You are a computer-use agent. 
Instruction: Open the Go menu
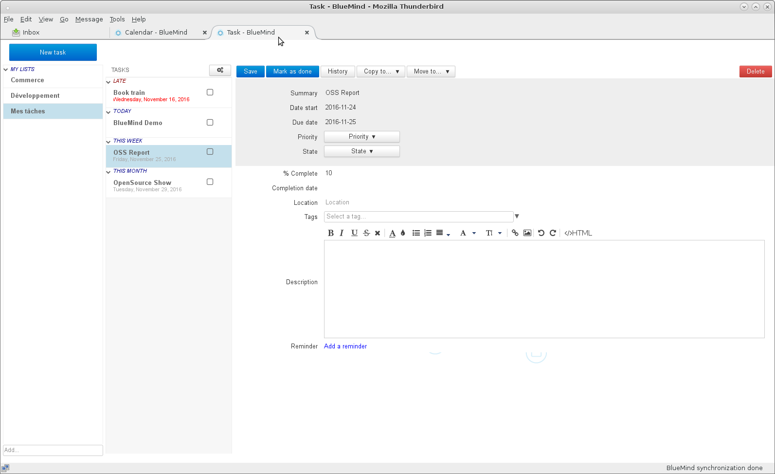click(64, 19)
